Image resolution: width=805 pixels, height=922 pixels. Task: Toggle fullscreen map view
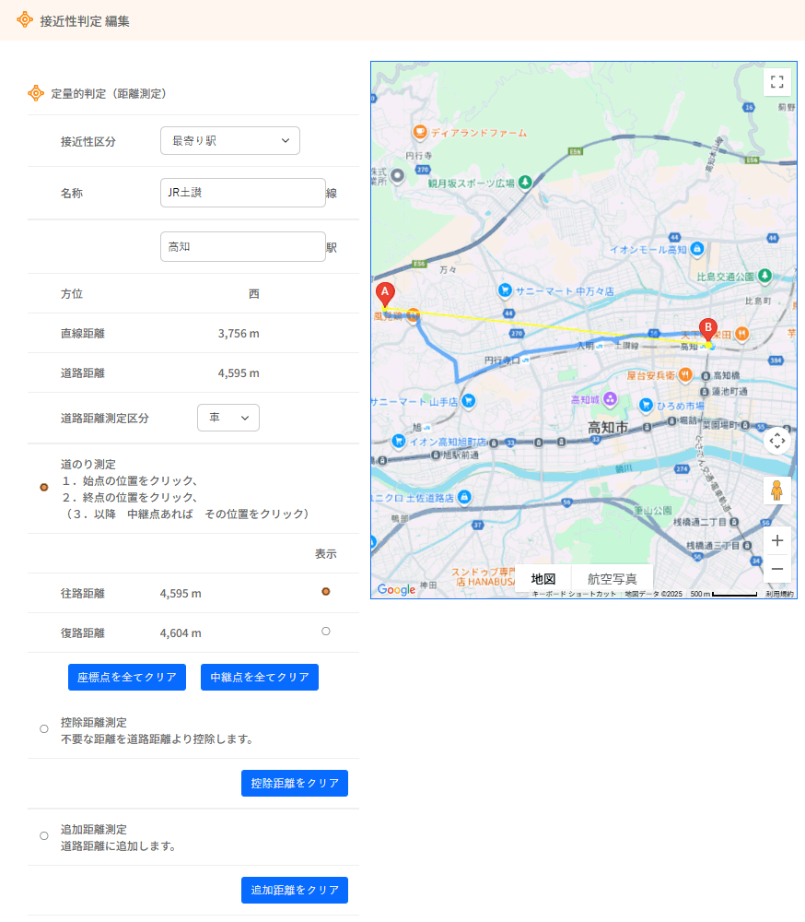776,82
